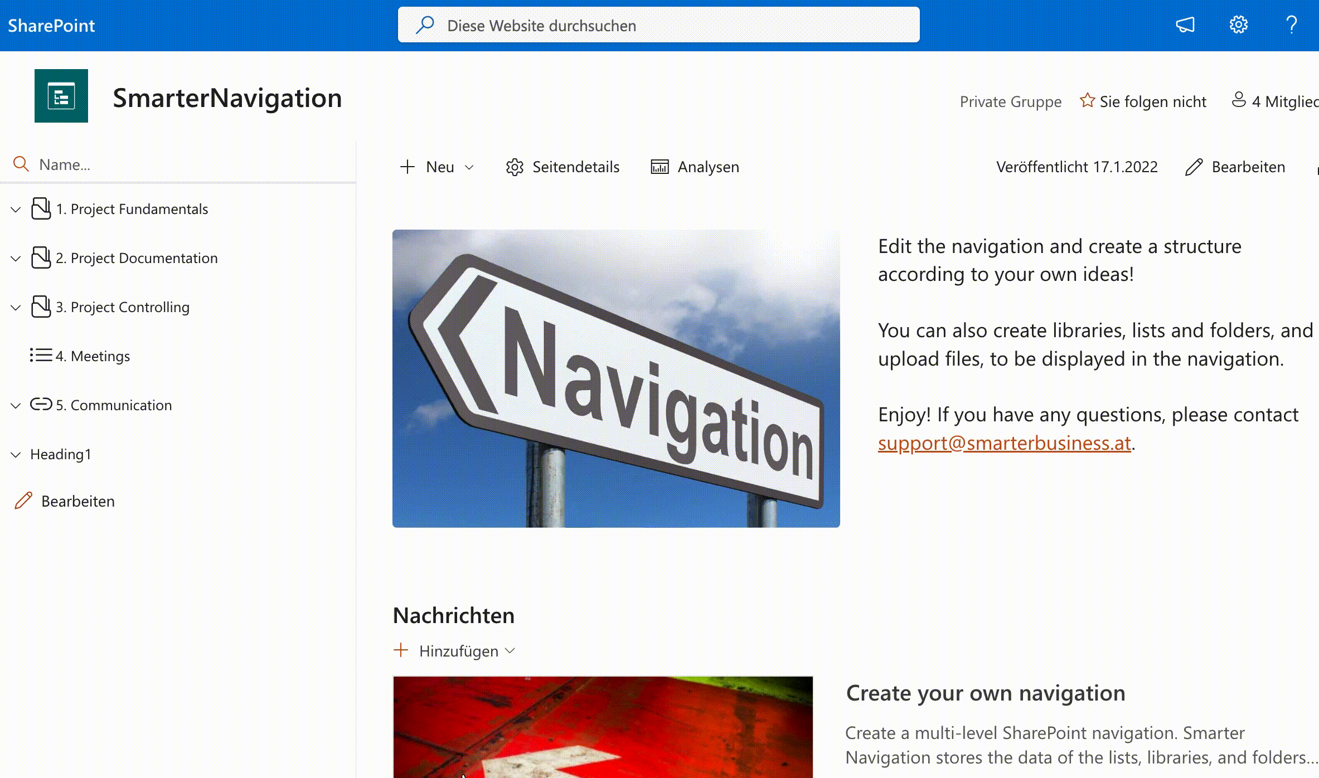Open Analysen in the command bar
The height and width of the screenshot is (778, 1319).
click(x=695, y=167)
